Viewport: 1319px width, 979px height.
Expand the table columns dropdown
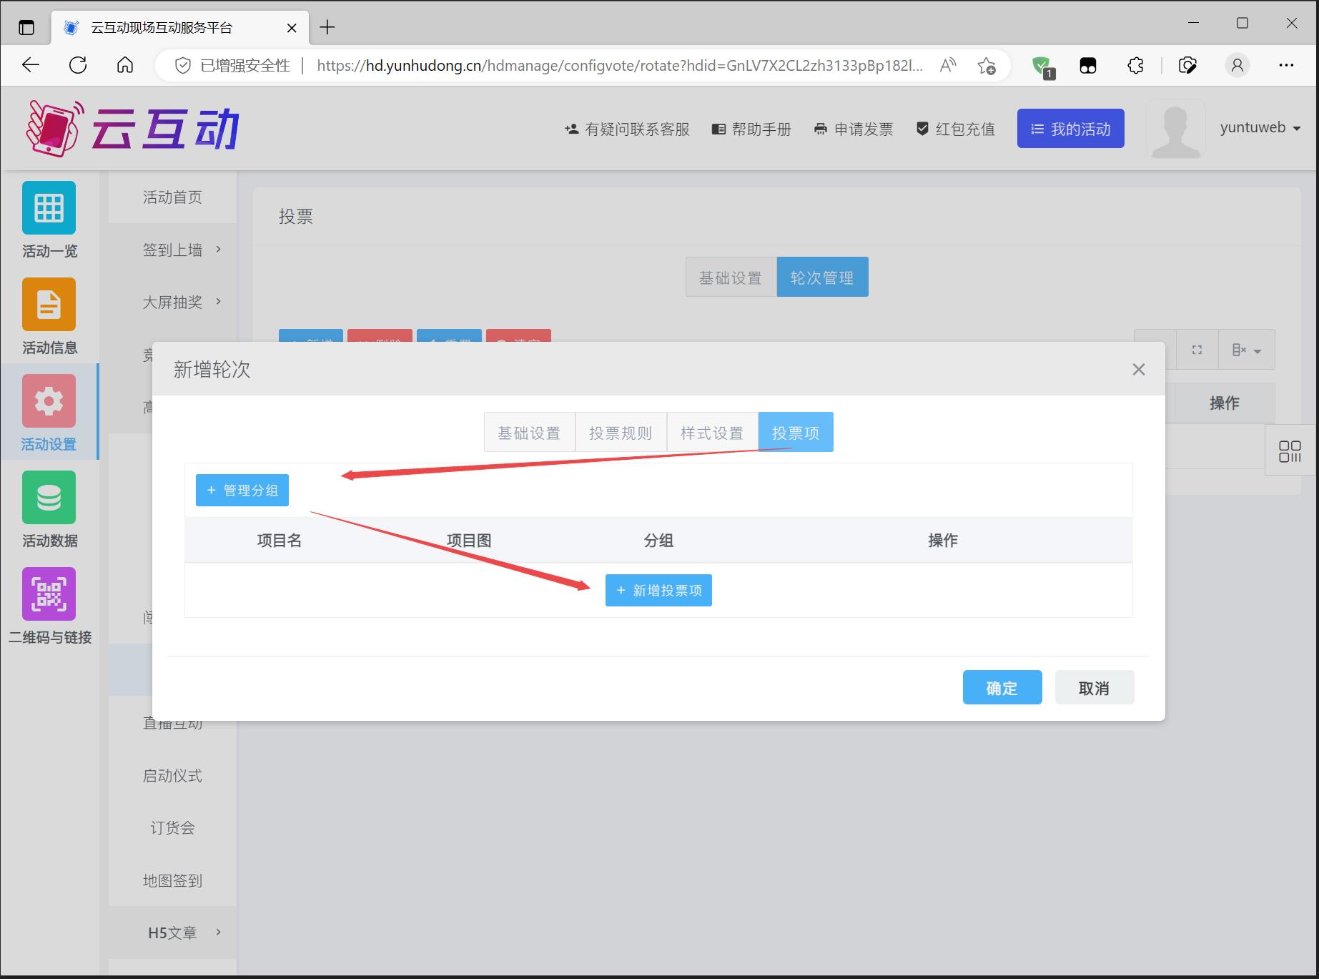(1246, 350)
